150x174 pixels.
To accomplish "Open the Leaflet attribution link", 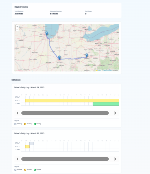I will 99,70.
